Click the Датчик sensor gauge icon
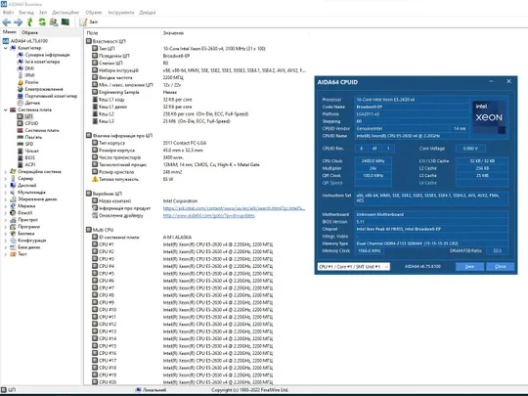 click(x=21, y=103)
